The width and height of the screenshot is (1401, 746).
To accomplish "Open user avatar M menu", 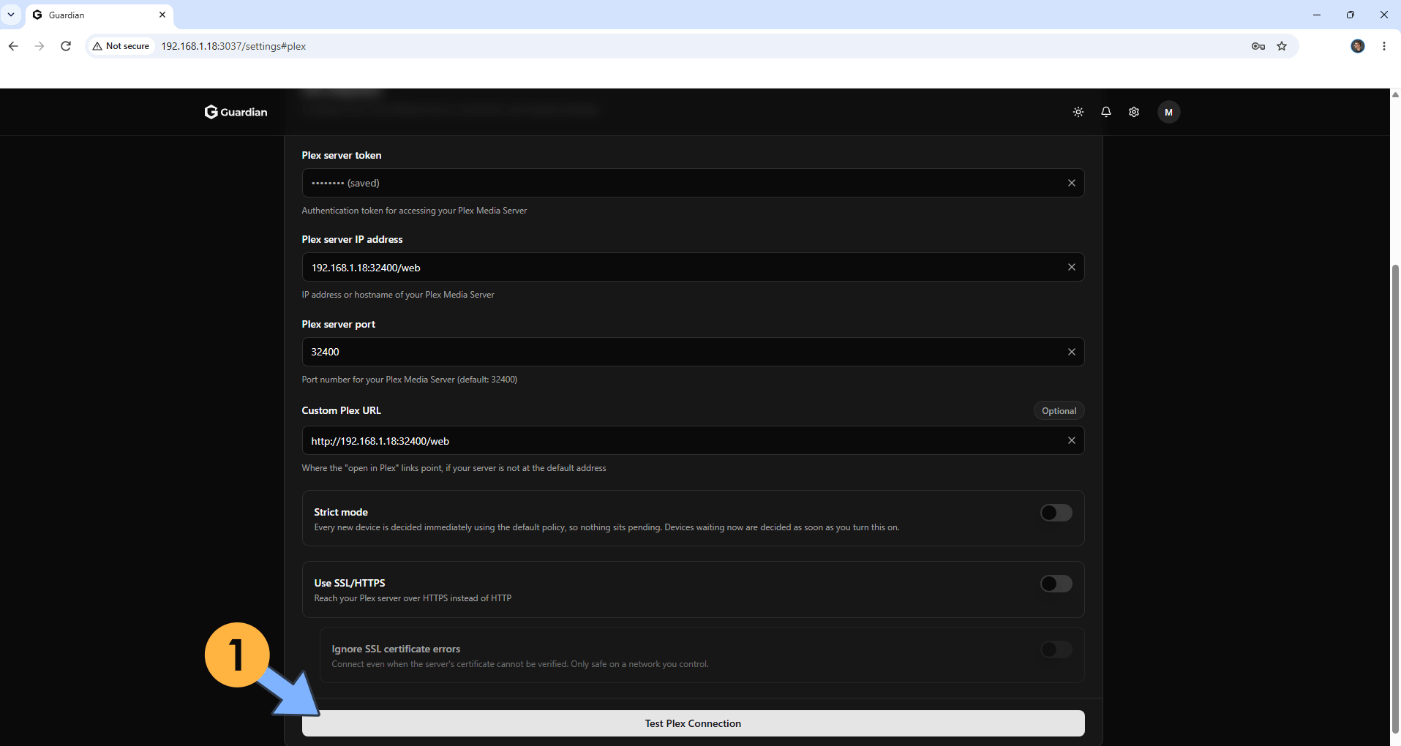I will coord(1168,112).
